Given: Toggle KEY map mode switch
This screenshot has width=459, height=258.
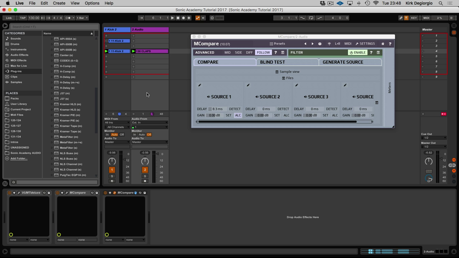Looking at the screenshot, I should click(x=414, y=18).
